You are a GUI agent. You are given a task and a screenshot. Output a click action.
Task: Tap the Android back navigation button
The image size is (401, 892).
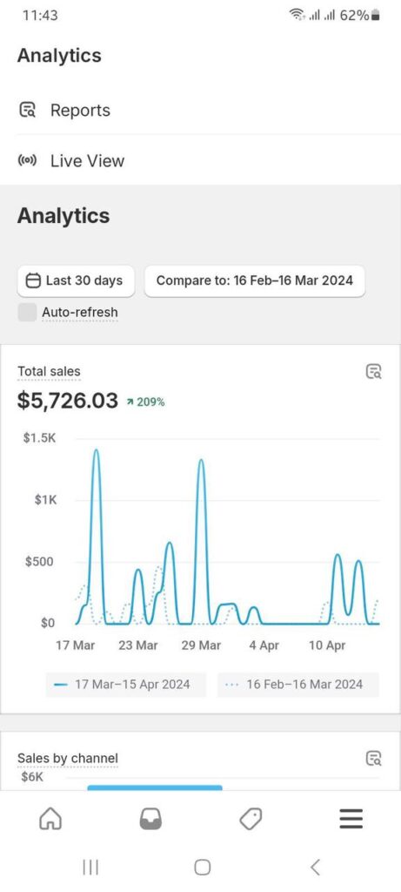(315, 867)
